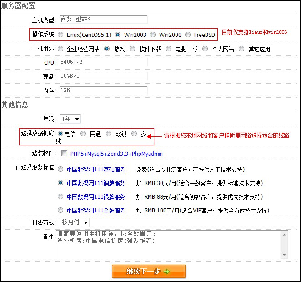
Task: Select 个人网站 host purpose option
Action: (206, 49)
